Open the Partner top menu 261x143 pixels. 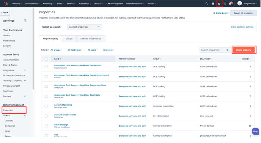click(152, 3)
